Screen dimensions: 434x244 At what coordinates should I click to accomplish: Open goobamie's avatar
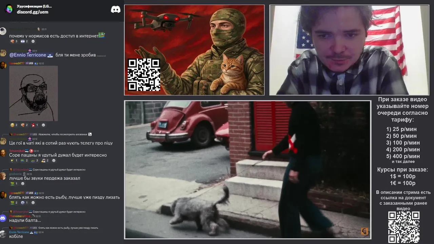pos(3,176)
